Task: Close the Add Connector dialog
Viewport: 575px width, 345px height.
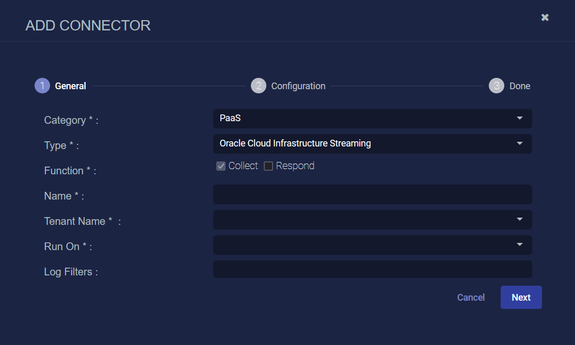Action: (545, 18)
